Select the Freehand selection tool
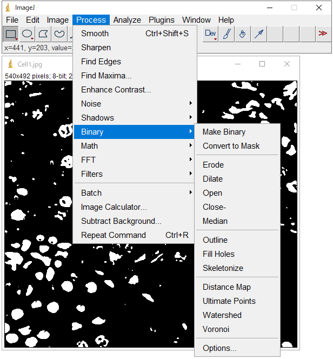Viewport: 333px width, 359px height. pyautogui.click(x=59, y=34)
